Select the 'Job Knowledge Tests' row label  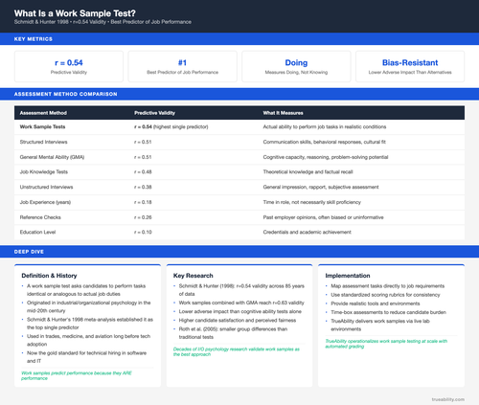coord(44,172)
